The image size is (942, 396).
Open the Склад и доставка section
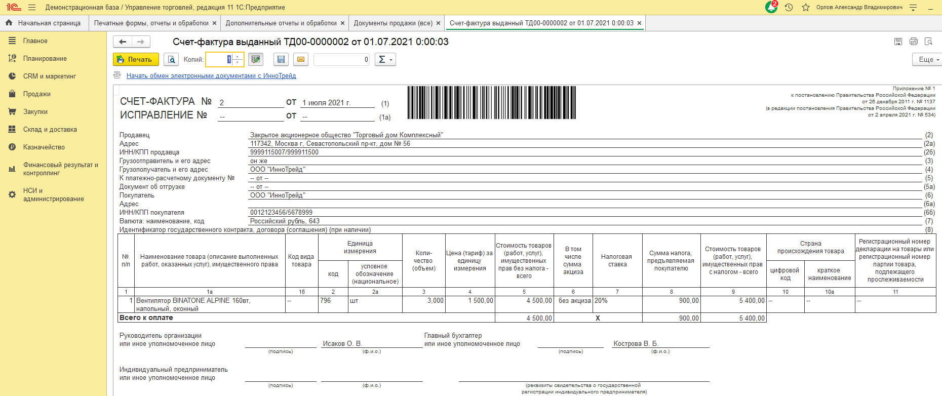tap(53, 129)
